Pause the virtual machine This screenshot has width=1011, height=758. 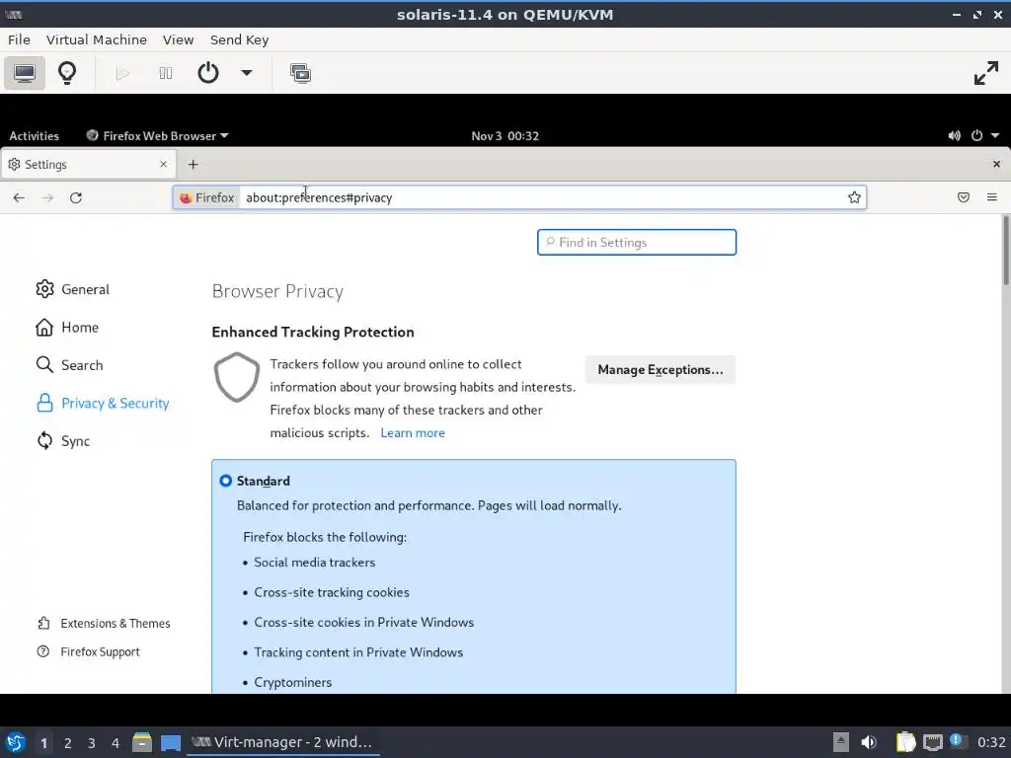[x=166, y=73]
